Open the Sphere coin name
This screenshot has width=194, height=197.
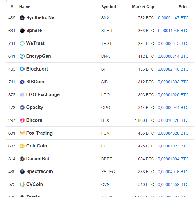click(x=34, y=31)
